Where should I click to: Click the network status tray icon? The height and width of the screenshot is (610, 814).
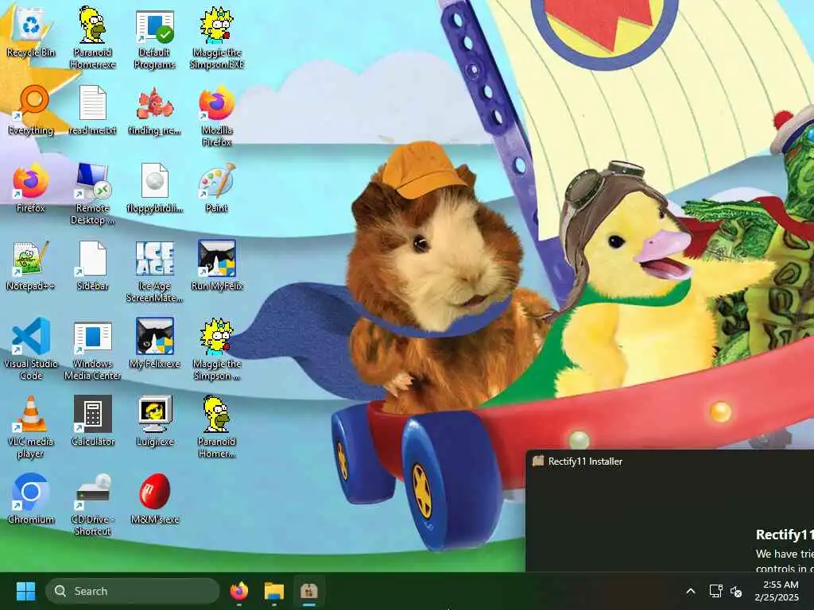pyautogui.click(x=715, y=591)
